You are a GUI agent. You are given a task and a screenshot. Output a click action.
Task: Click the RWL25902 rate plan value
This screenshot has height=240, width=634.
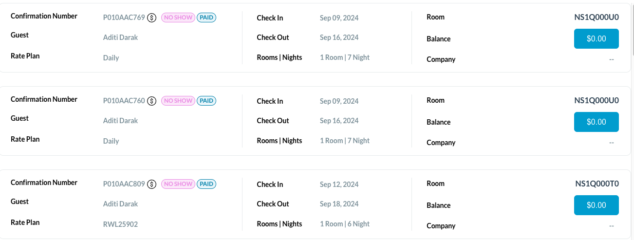point(120,224)
